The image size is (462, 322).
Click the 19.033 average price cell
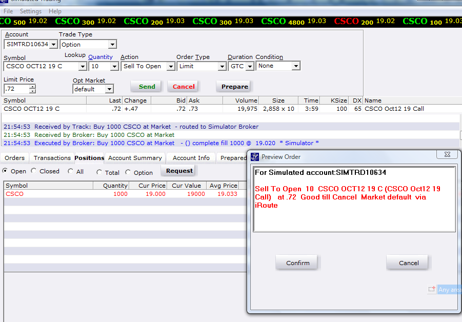point(227,194)
